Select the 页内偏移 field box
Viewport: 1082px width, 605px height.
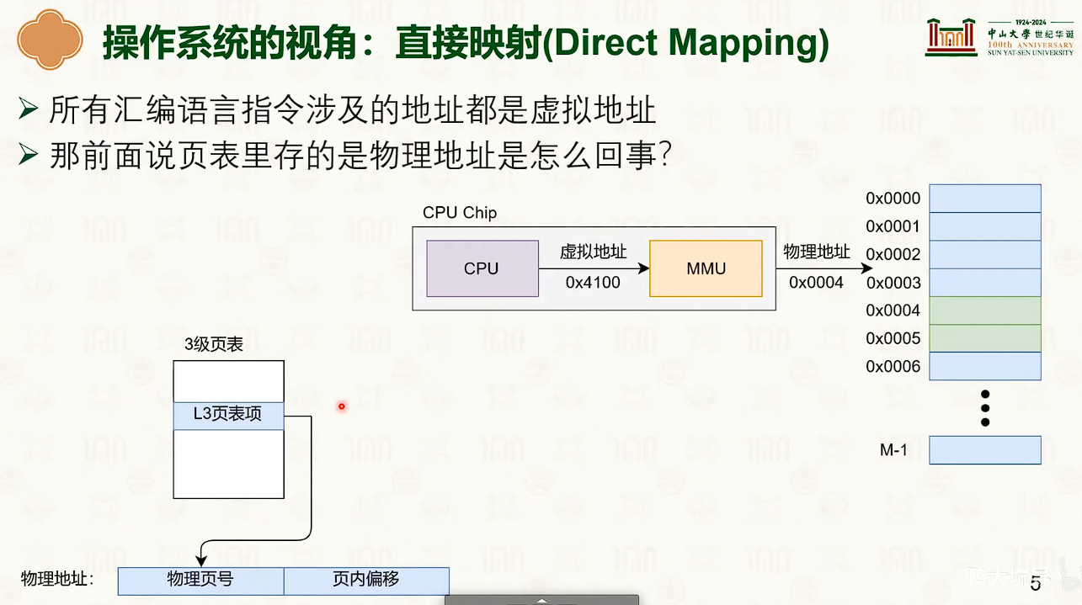click(x=366, y=581)
